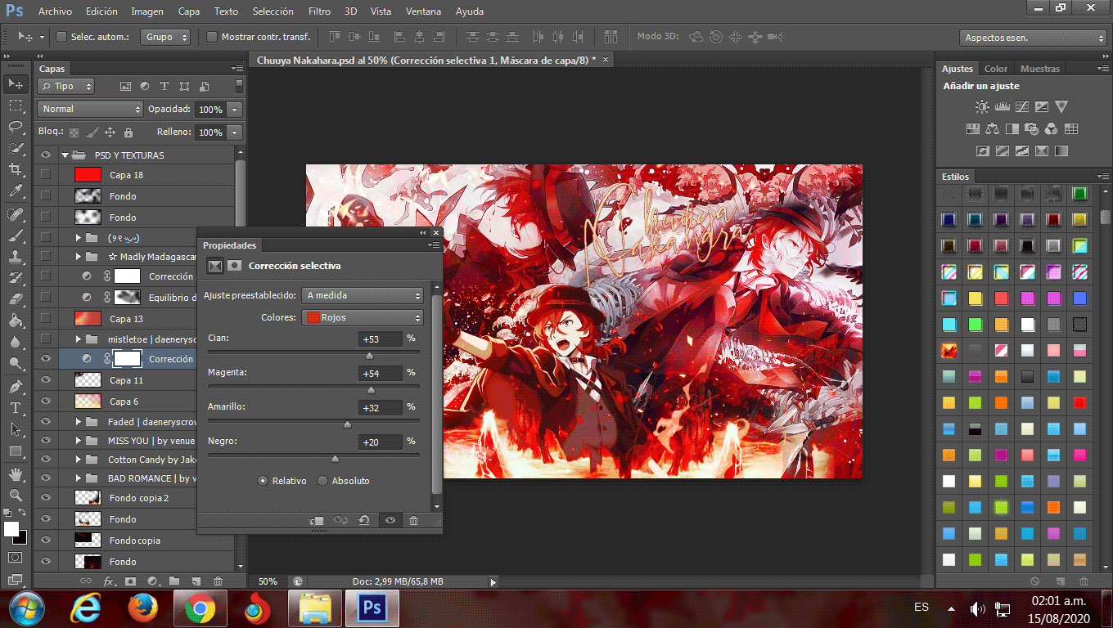
Task: Add a Vibrance adjustment (triangle icon)
Action: pos(1061,107)
